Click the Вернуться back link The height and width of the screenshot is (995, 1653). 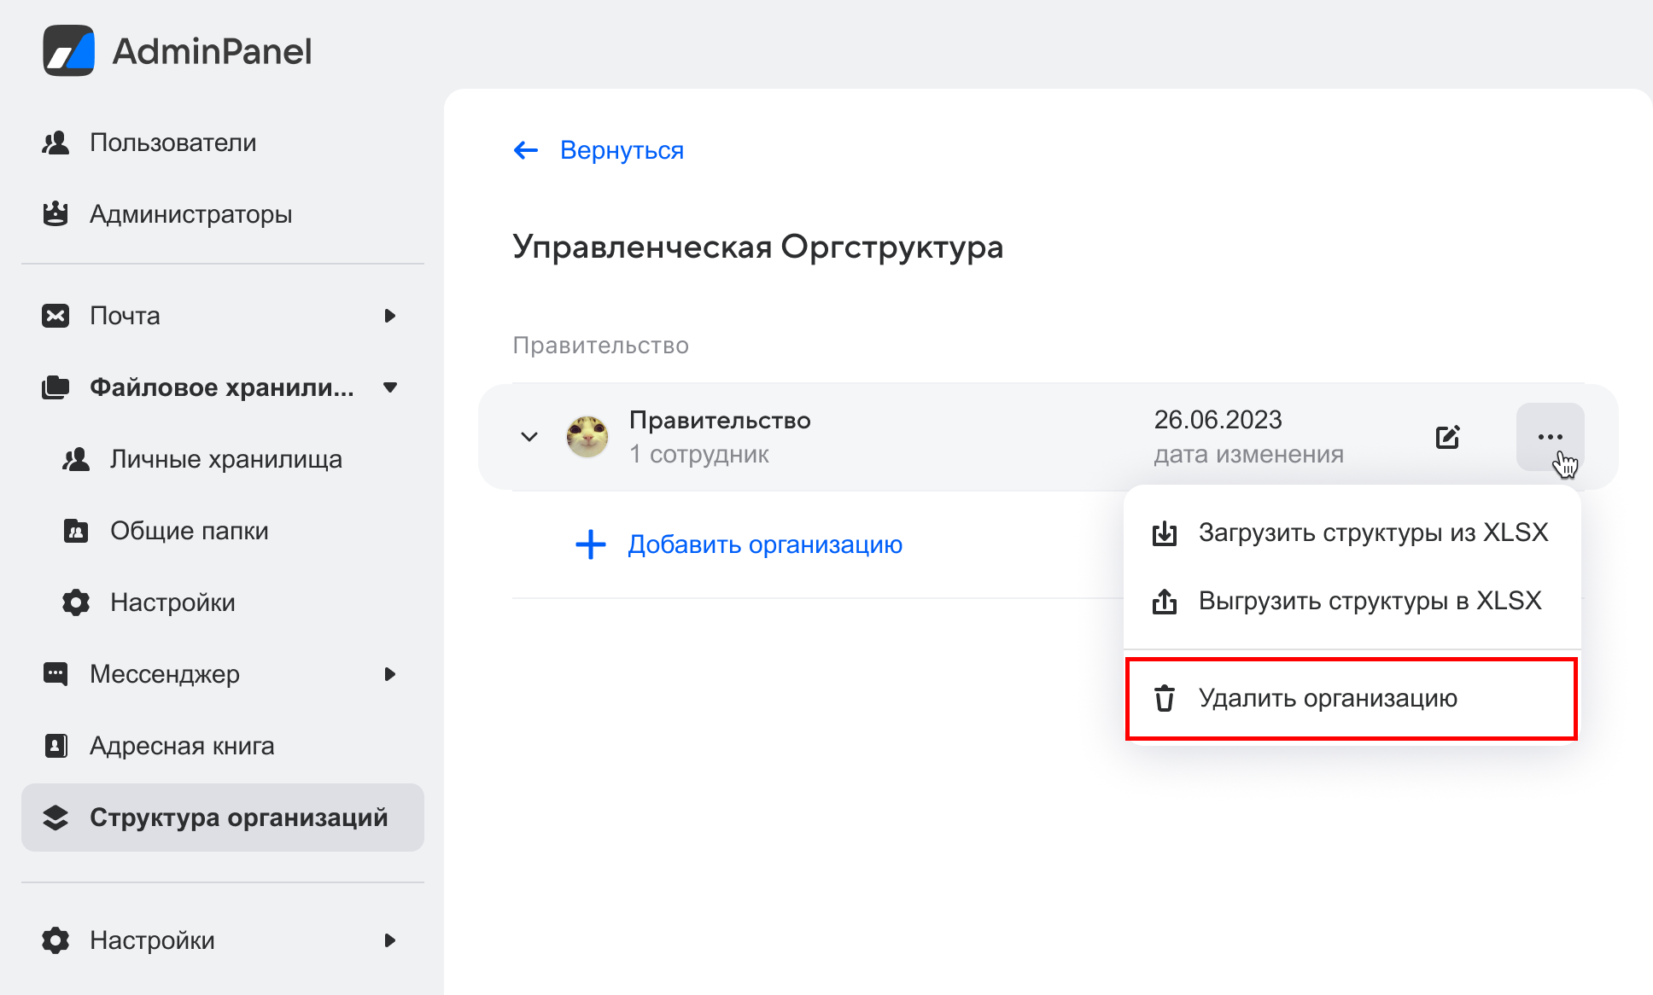[598, 150]
